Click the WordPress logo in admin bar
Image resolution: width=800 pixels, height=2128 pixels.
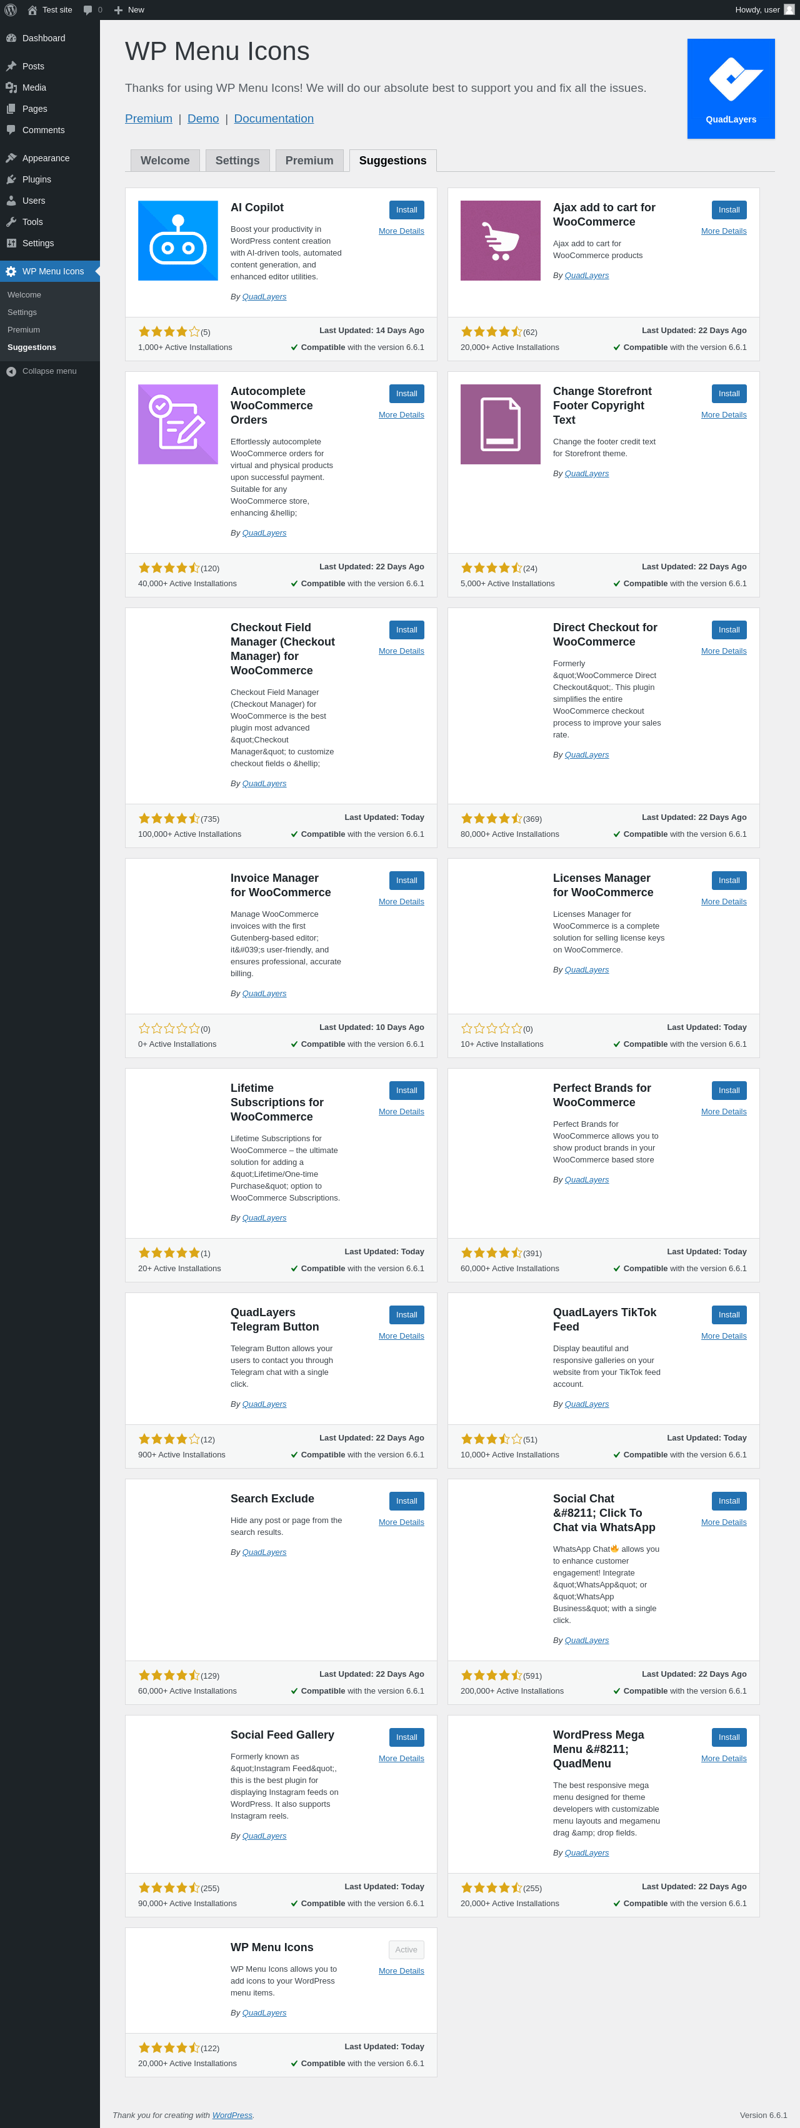[11, 10]
